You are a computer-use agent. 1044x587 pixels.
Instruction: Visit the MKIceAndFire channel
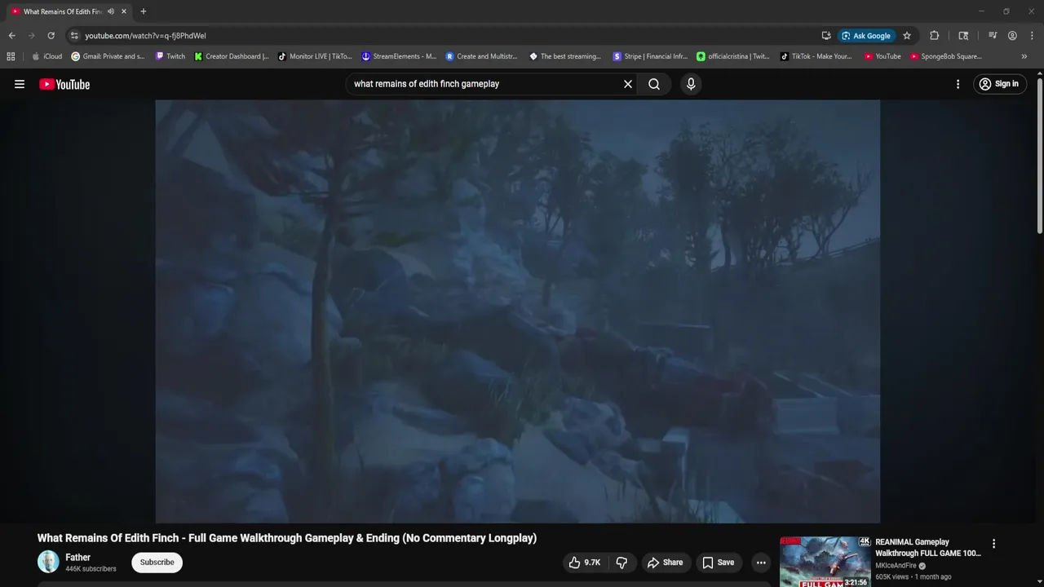click(x=896, y=566)
